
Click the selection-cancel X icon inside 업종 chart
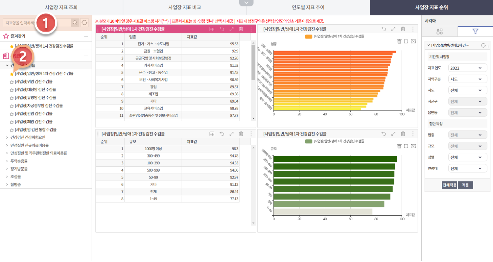coord(413,41)
